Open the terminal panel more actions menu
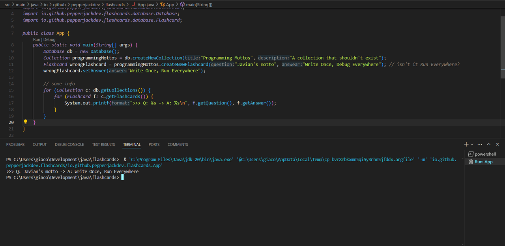This screenshot has height=246, width=505. (x=480, y=144)
